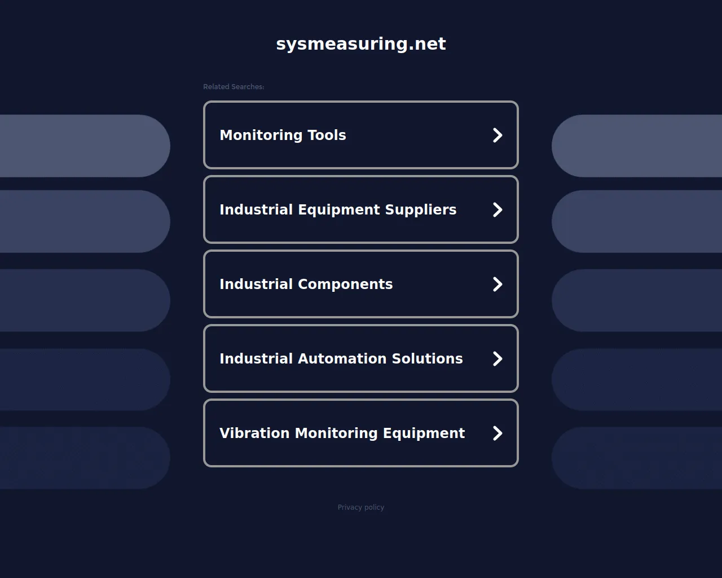Screen dimensions: 722x578
Task: Visit the Vibration Monitoring Equipment text link
Action: point(342,433)
